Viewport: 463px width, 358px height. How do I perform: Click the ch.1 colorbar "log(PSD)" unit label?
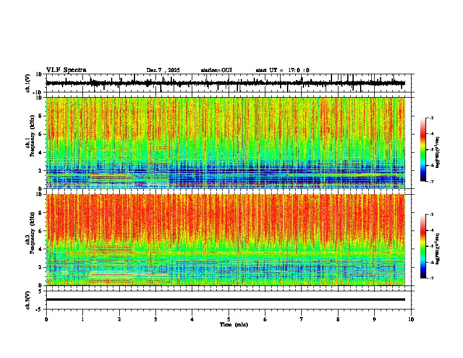[x=438, y=152]
